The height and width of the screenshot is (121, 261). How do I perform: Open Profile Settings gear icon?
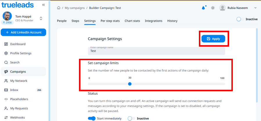tap(6, 53)
